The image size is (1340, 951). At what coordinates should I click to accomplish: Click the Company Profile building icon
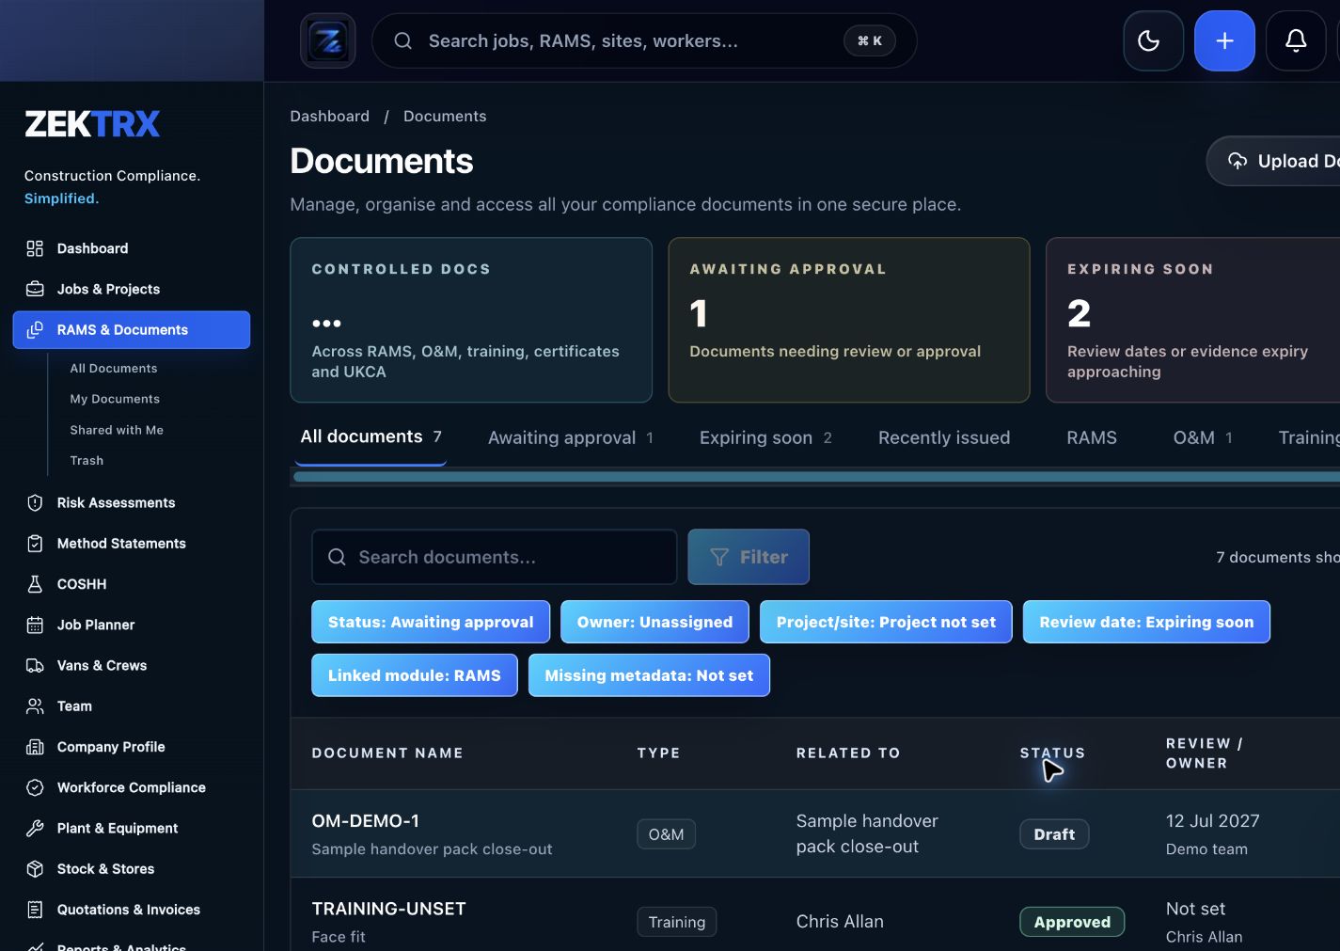[35, 747]
